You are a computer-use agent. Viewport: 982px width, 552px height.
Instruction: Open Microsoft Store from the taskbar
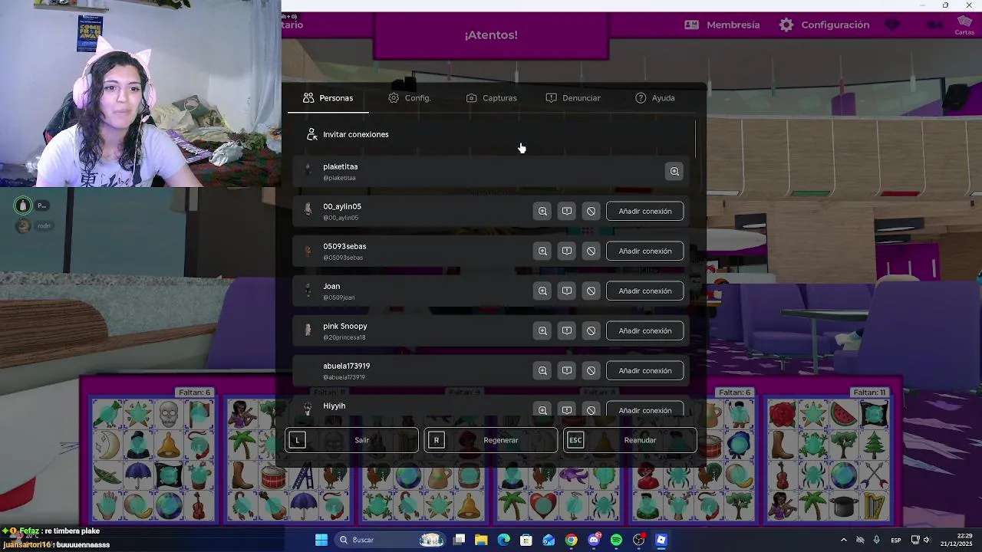click(526, 540)
